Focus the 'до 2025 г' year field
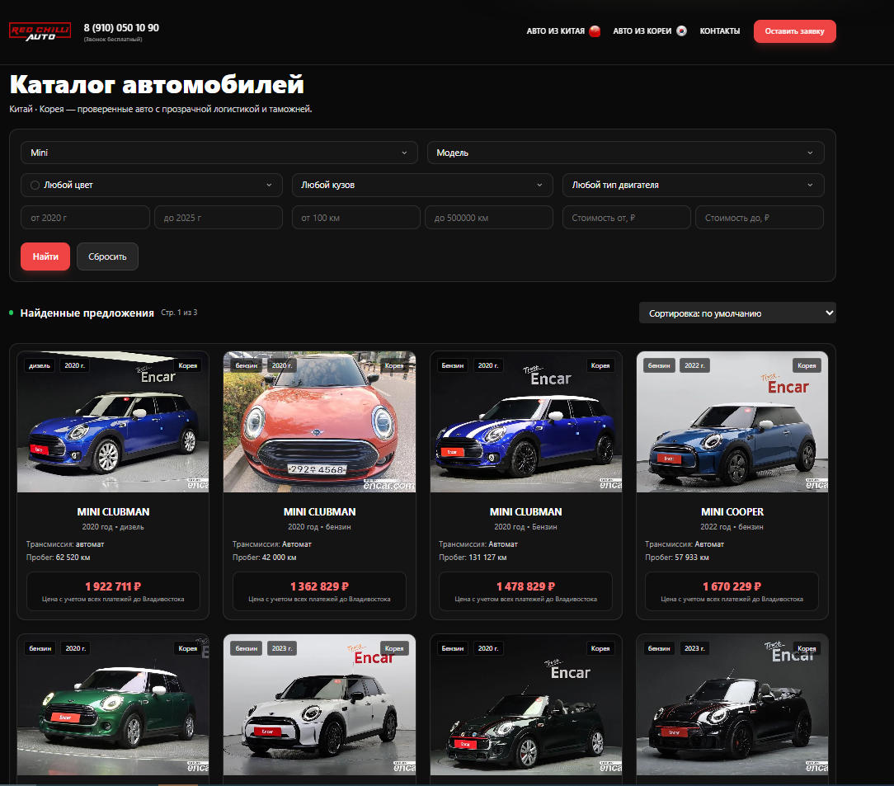This screenshot has width=894, height=786. click(219, 218)
